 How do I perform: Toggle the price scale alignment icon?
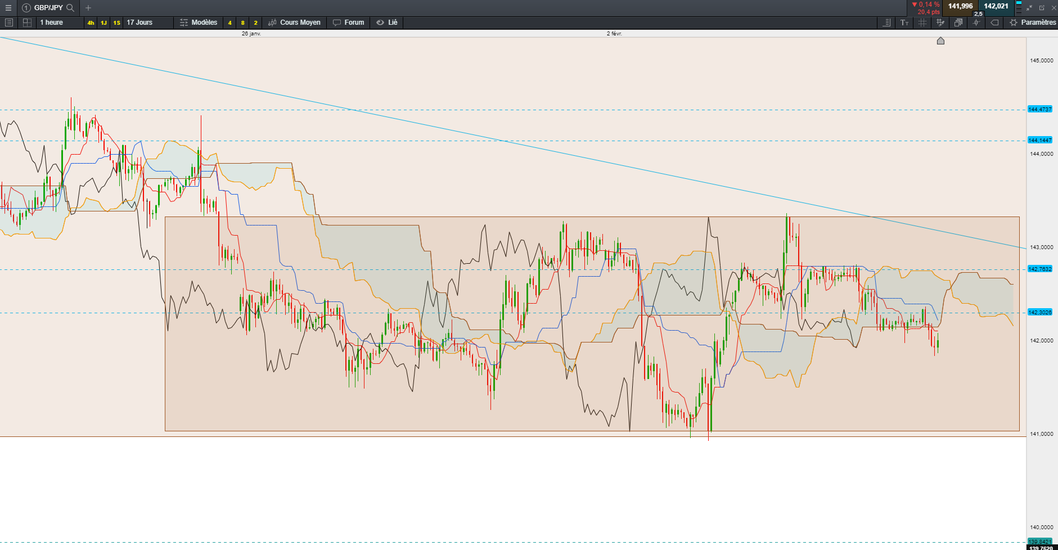[x=886, y=22]
